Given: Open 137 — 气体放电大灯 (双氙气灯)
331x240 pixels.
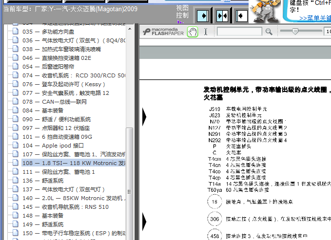Looking at the screenshot, I should click(x=63, y=189).
